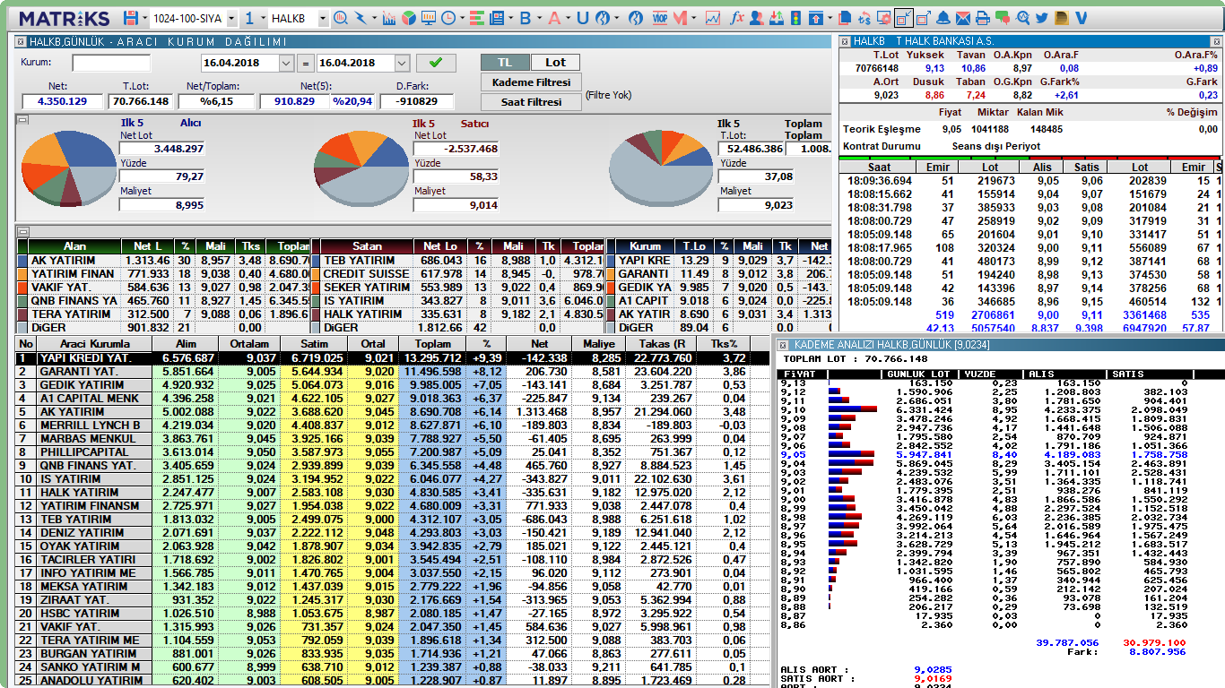This screenshot has height=688, width=1225.
Task: Open the search magnifier chart icon
Action: pyautogui.click(x=341, y=18)
